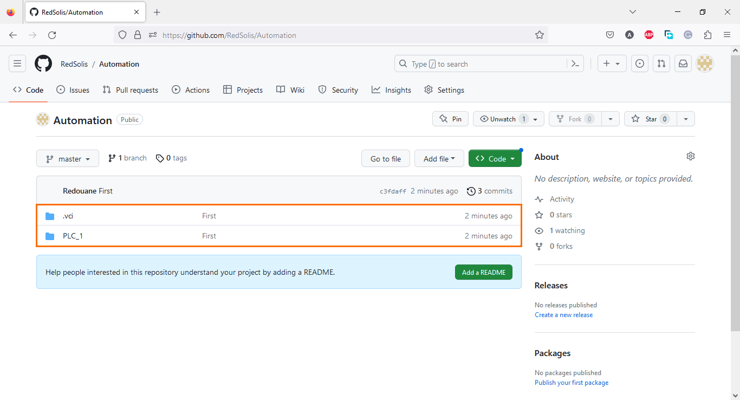Open the 3 commits history

click(x=490, y=191)
